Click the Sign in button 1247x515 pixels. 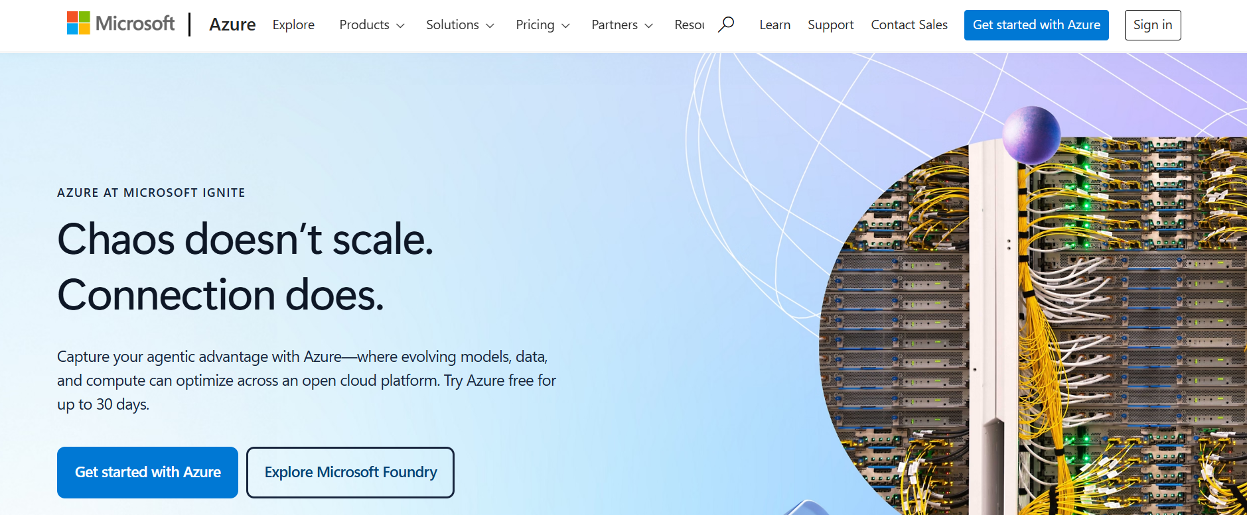pyautogui.click(x=1153, y=25)
